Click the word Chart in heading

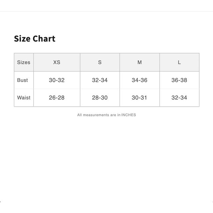44,39
